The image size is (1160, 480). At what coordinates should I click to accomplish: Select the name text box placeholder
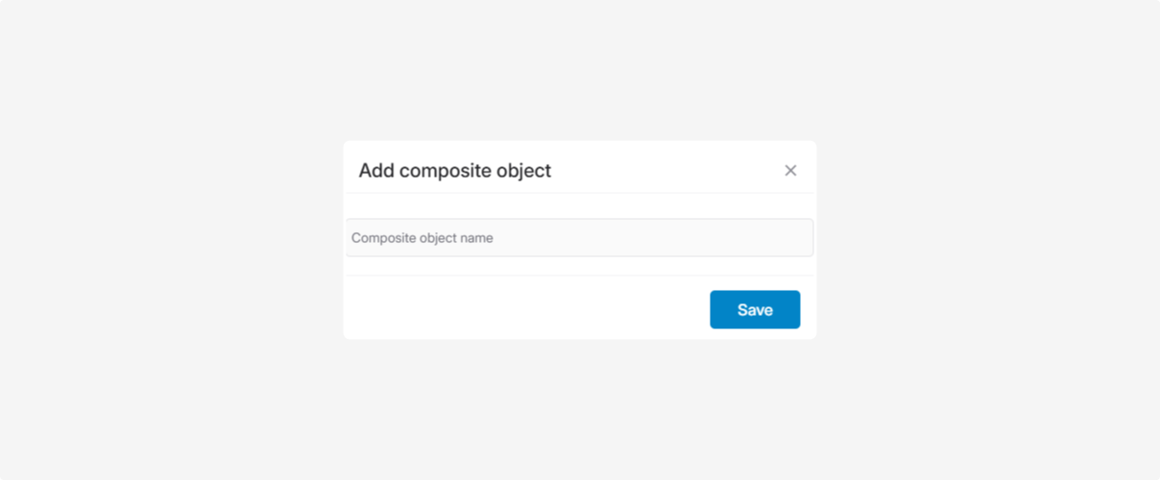click(x=423, y=238)
